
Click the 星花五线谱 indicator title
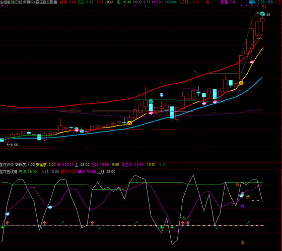9,172
